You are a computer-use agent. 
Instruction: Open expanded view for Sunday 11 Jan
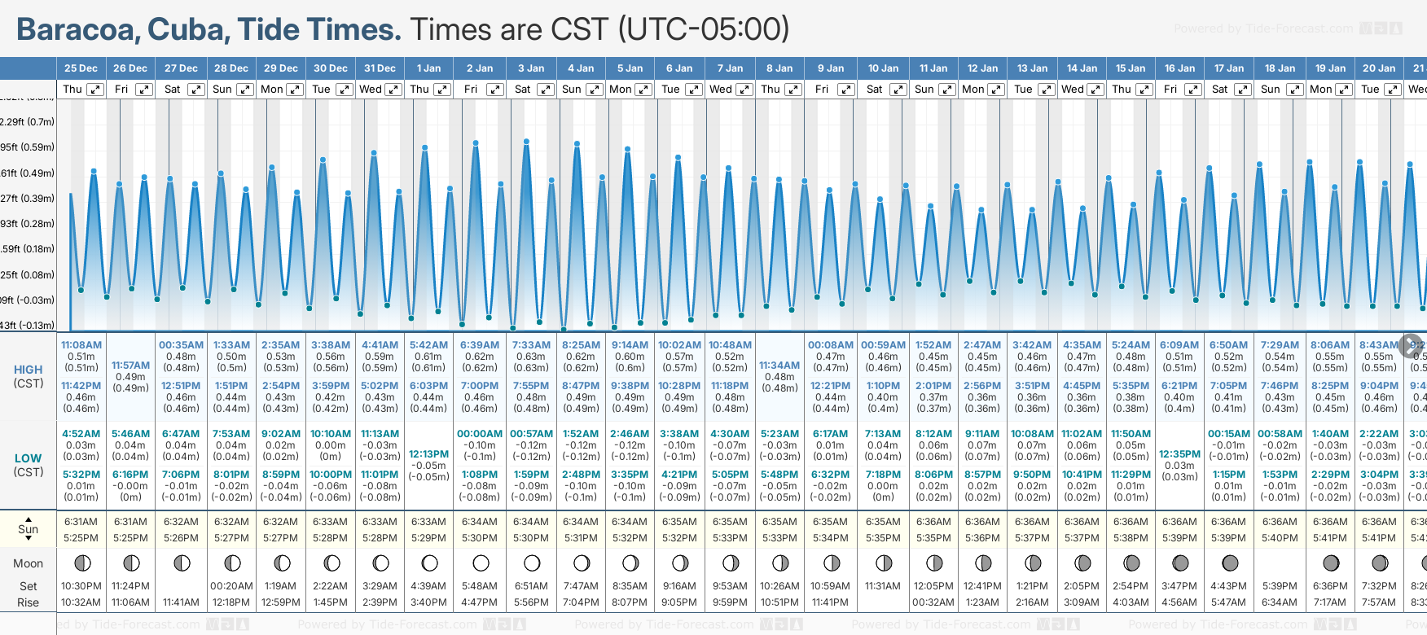coord(946,90)
